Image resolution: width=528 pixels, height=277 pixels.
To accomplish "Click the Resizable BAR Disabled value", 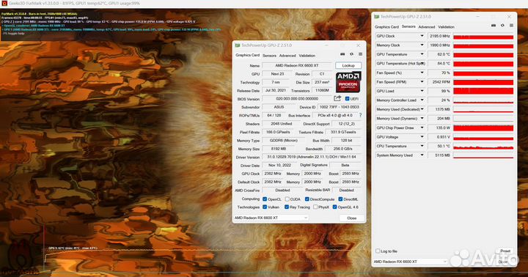I will coord(346,191).
